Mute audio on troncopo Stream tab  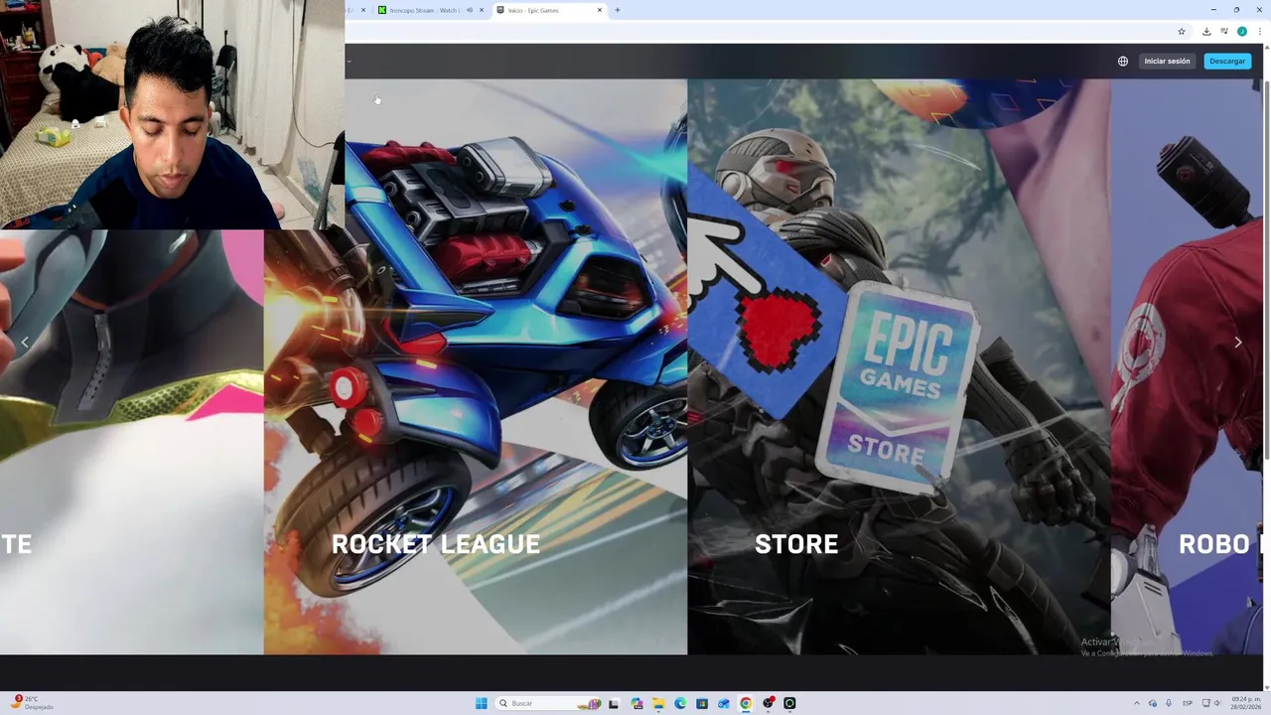(x=469, y=10)
